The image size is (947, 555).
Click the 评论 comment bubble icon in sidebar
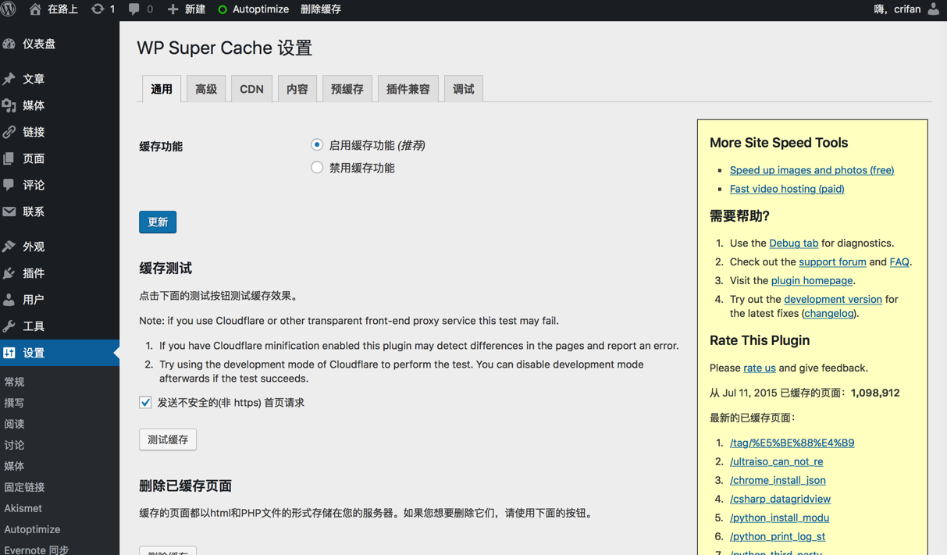coord(9,185)
